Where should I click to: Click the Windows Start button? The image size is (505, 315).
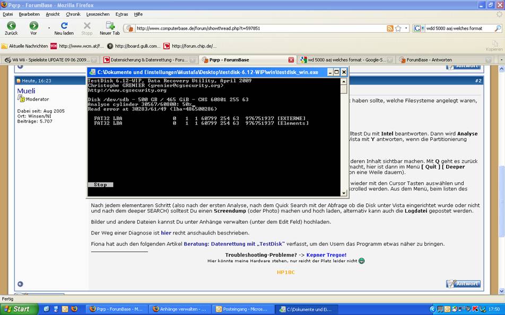(19, 309)
